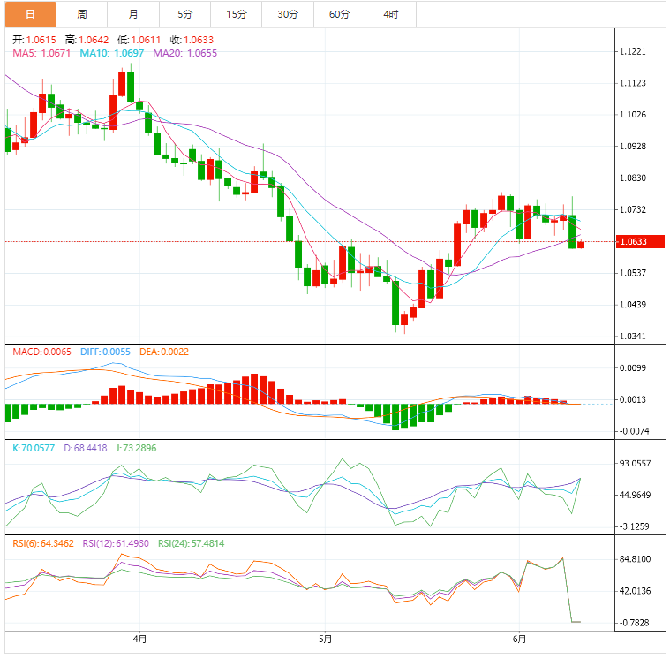Click the 收:1.0633 close price value
The image size is (670, 659).
(x=192, y=40)
